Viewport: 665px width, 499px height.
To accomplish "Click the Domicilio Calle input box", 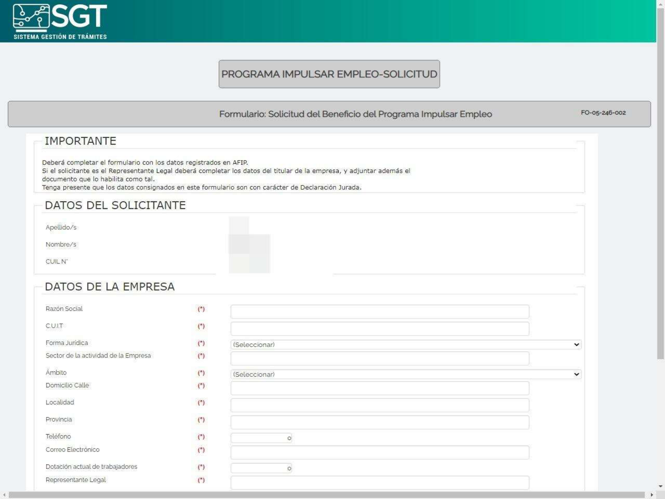I will click(x=379, y=388).
